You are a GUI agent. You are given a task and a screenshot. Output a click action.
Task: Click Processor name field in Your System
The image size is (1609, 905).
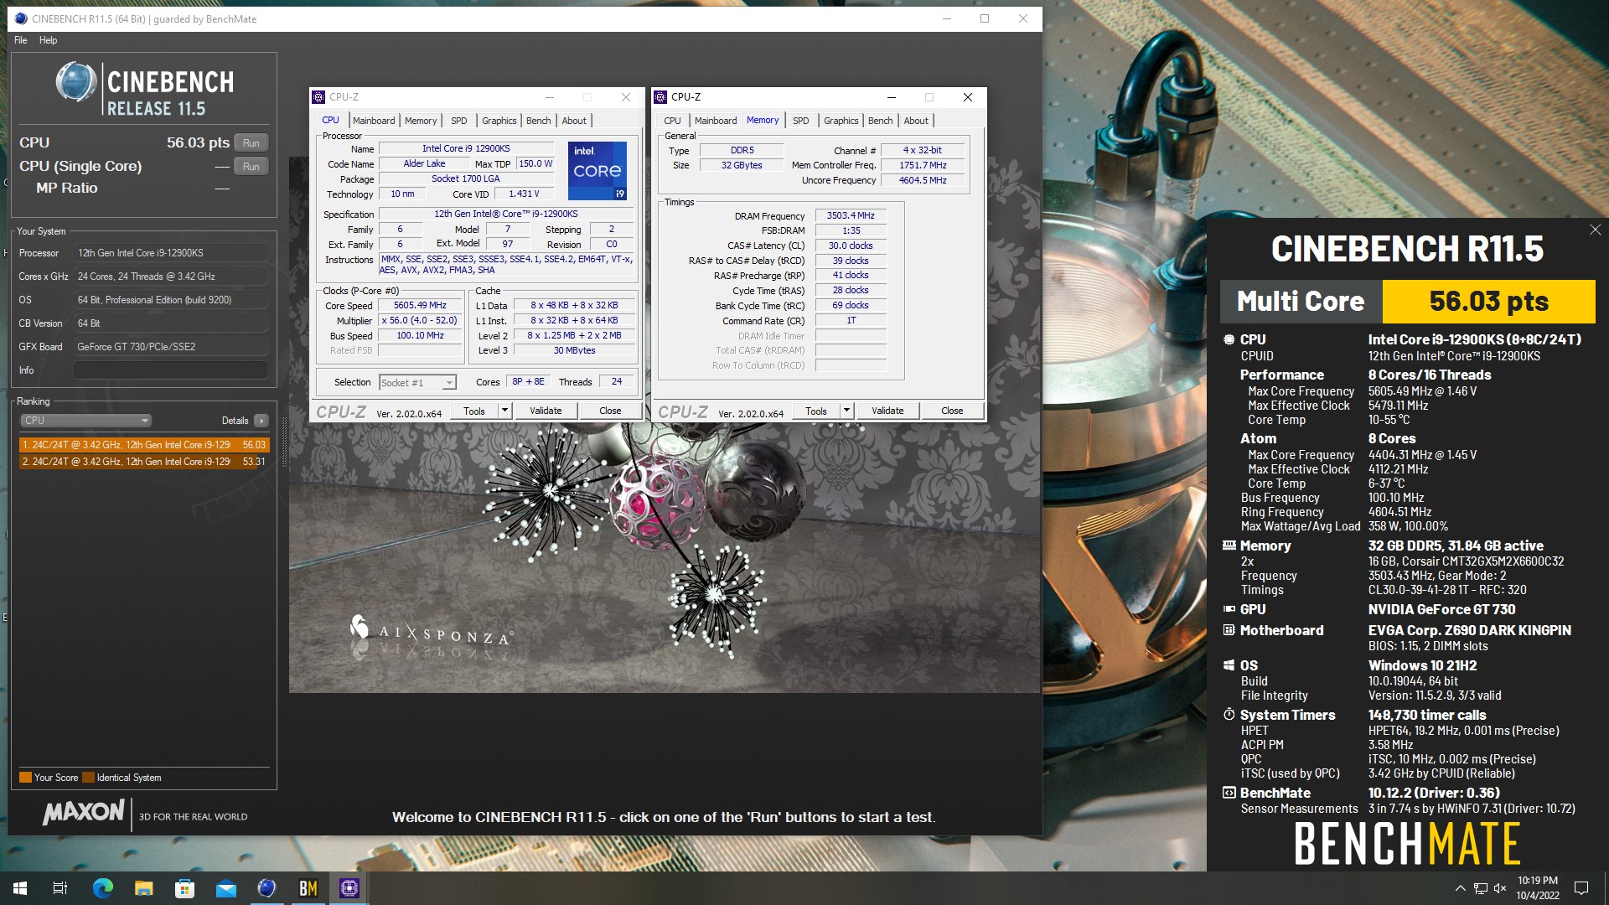pyautogui.click(x=171, y=253)
